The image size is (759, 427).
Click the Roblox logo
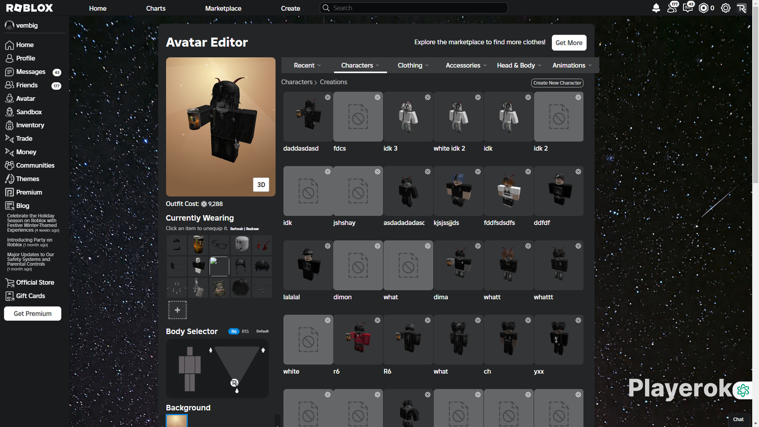(29, 8)
